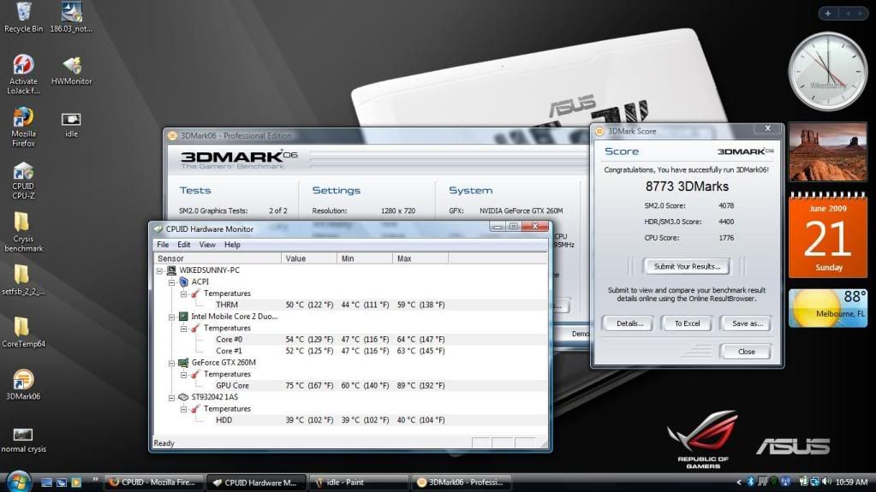Open the File menu in Hardware Monitor

163,245
